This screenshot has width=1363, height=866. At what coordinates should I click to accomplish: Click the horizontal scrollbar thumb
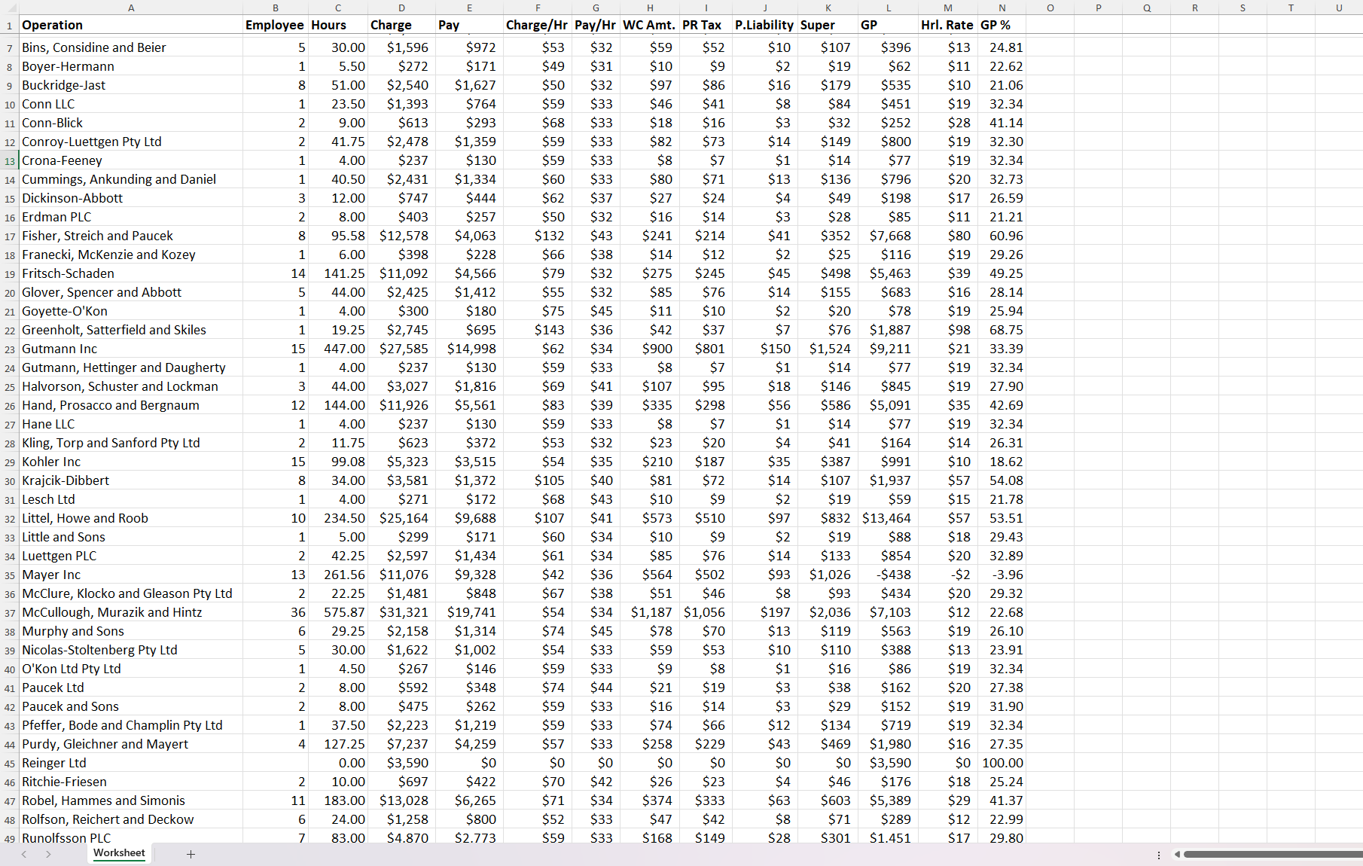coord(1273,854)
